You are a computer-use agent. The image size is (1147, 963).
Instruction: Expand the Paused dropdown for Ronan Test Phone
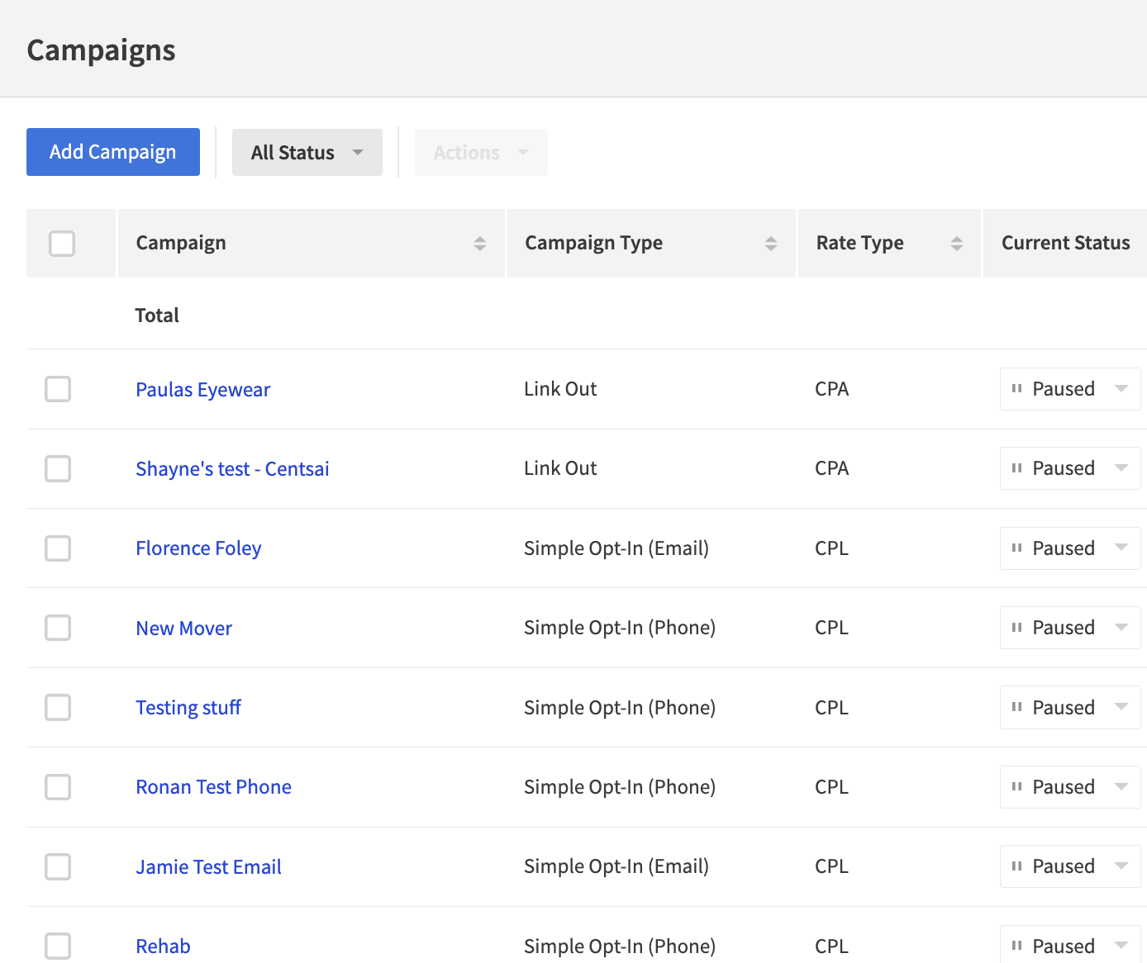coord(1121,786)
